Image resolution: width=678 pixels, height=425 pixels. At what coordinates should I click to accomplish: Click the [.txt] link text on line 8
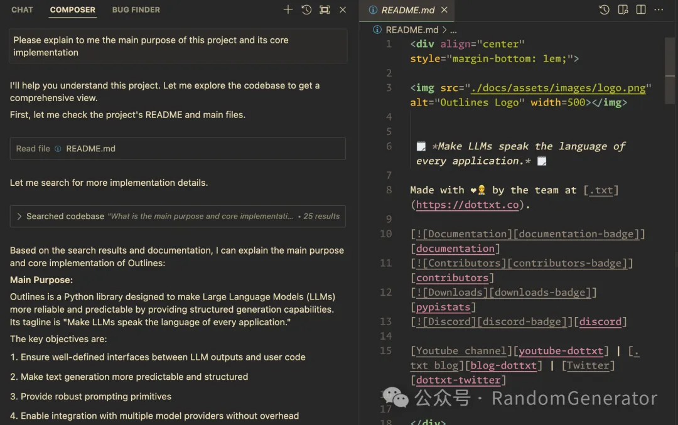point(601,190)
